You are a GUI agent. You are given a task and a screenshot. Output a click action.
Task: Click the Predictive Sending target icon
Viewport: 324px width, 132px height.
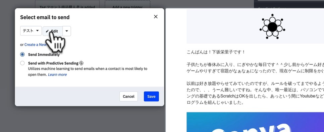click(82, 63)
